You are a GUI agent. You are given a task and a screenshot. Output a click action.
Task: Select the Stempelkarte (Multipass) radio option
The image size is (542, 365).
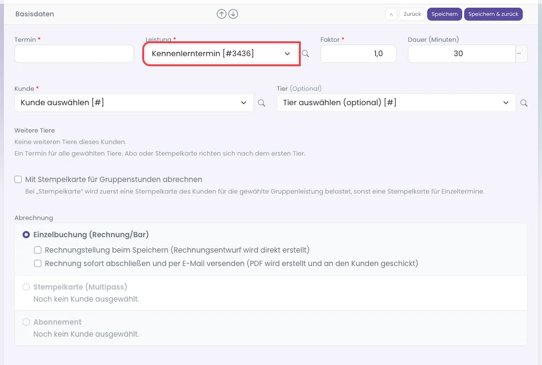click(26, 287)
